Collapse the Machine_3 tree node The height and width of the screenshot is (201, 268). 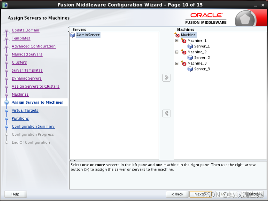point(177,64)
